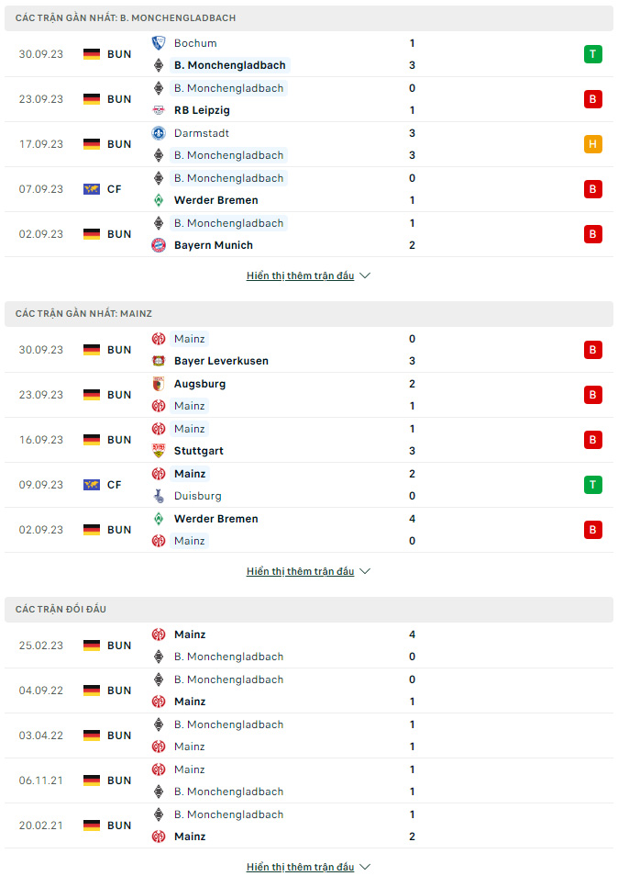Click the Bayer Leverkusen crest icon

pos(159,361)
